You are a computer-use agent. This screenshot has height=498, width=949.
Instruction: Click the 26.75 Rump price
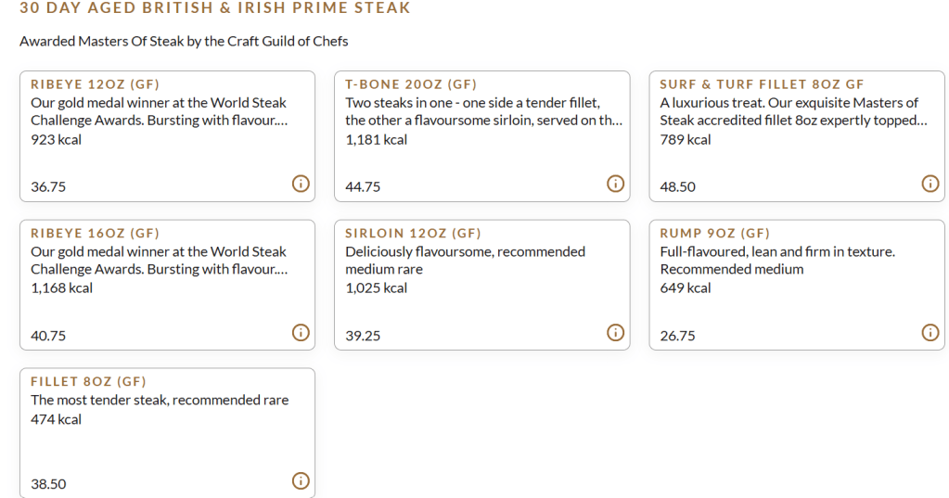(677, 336)
